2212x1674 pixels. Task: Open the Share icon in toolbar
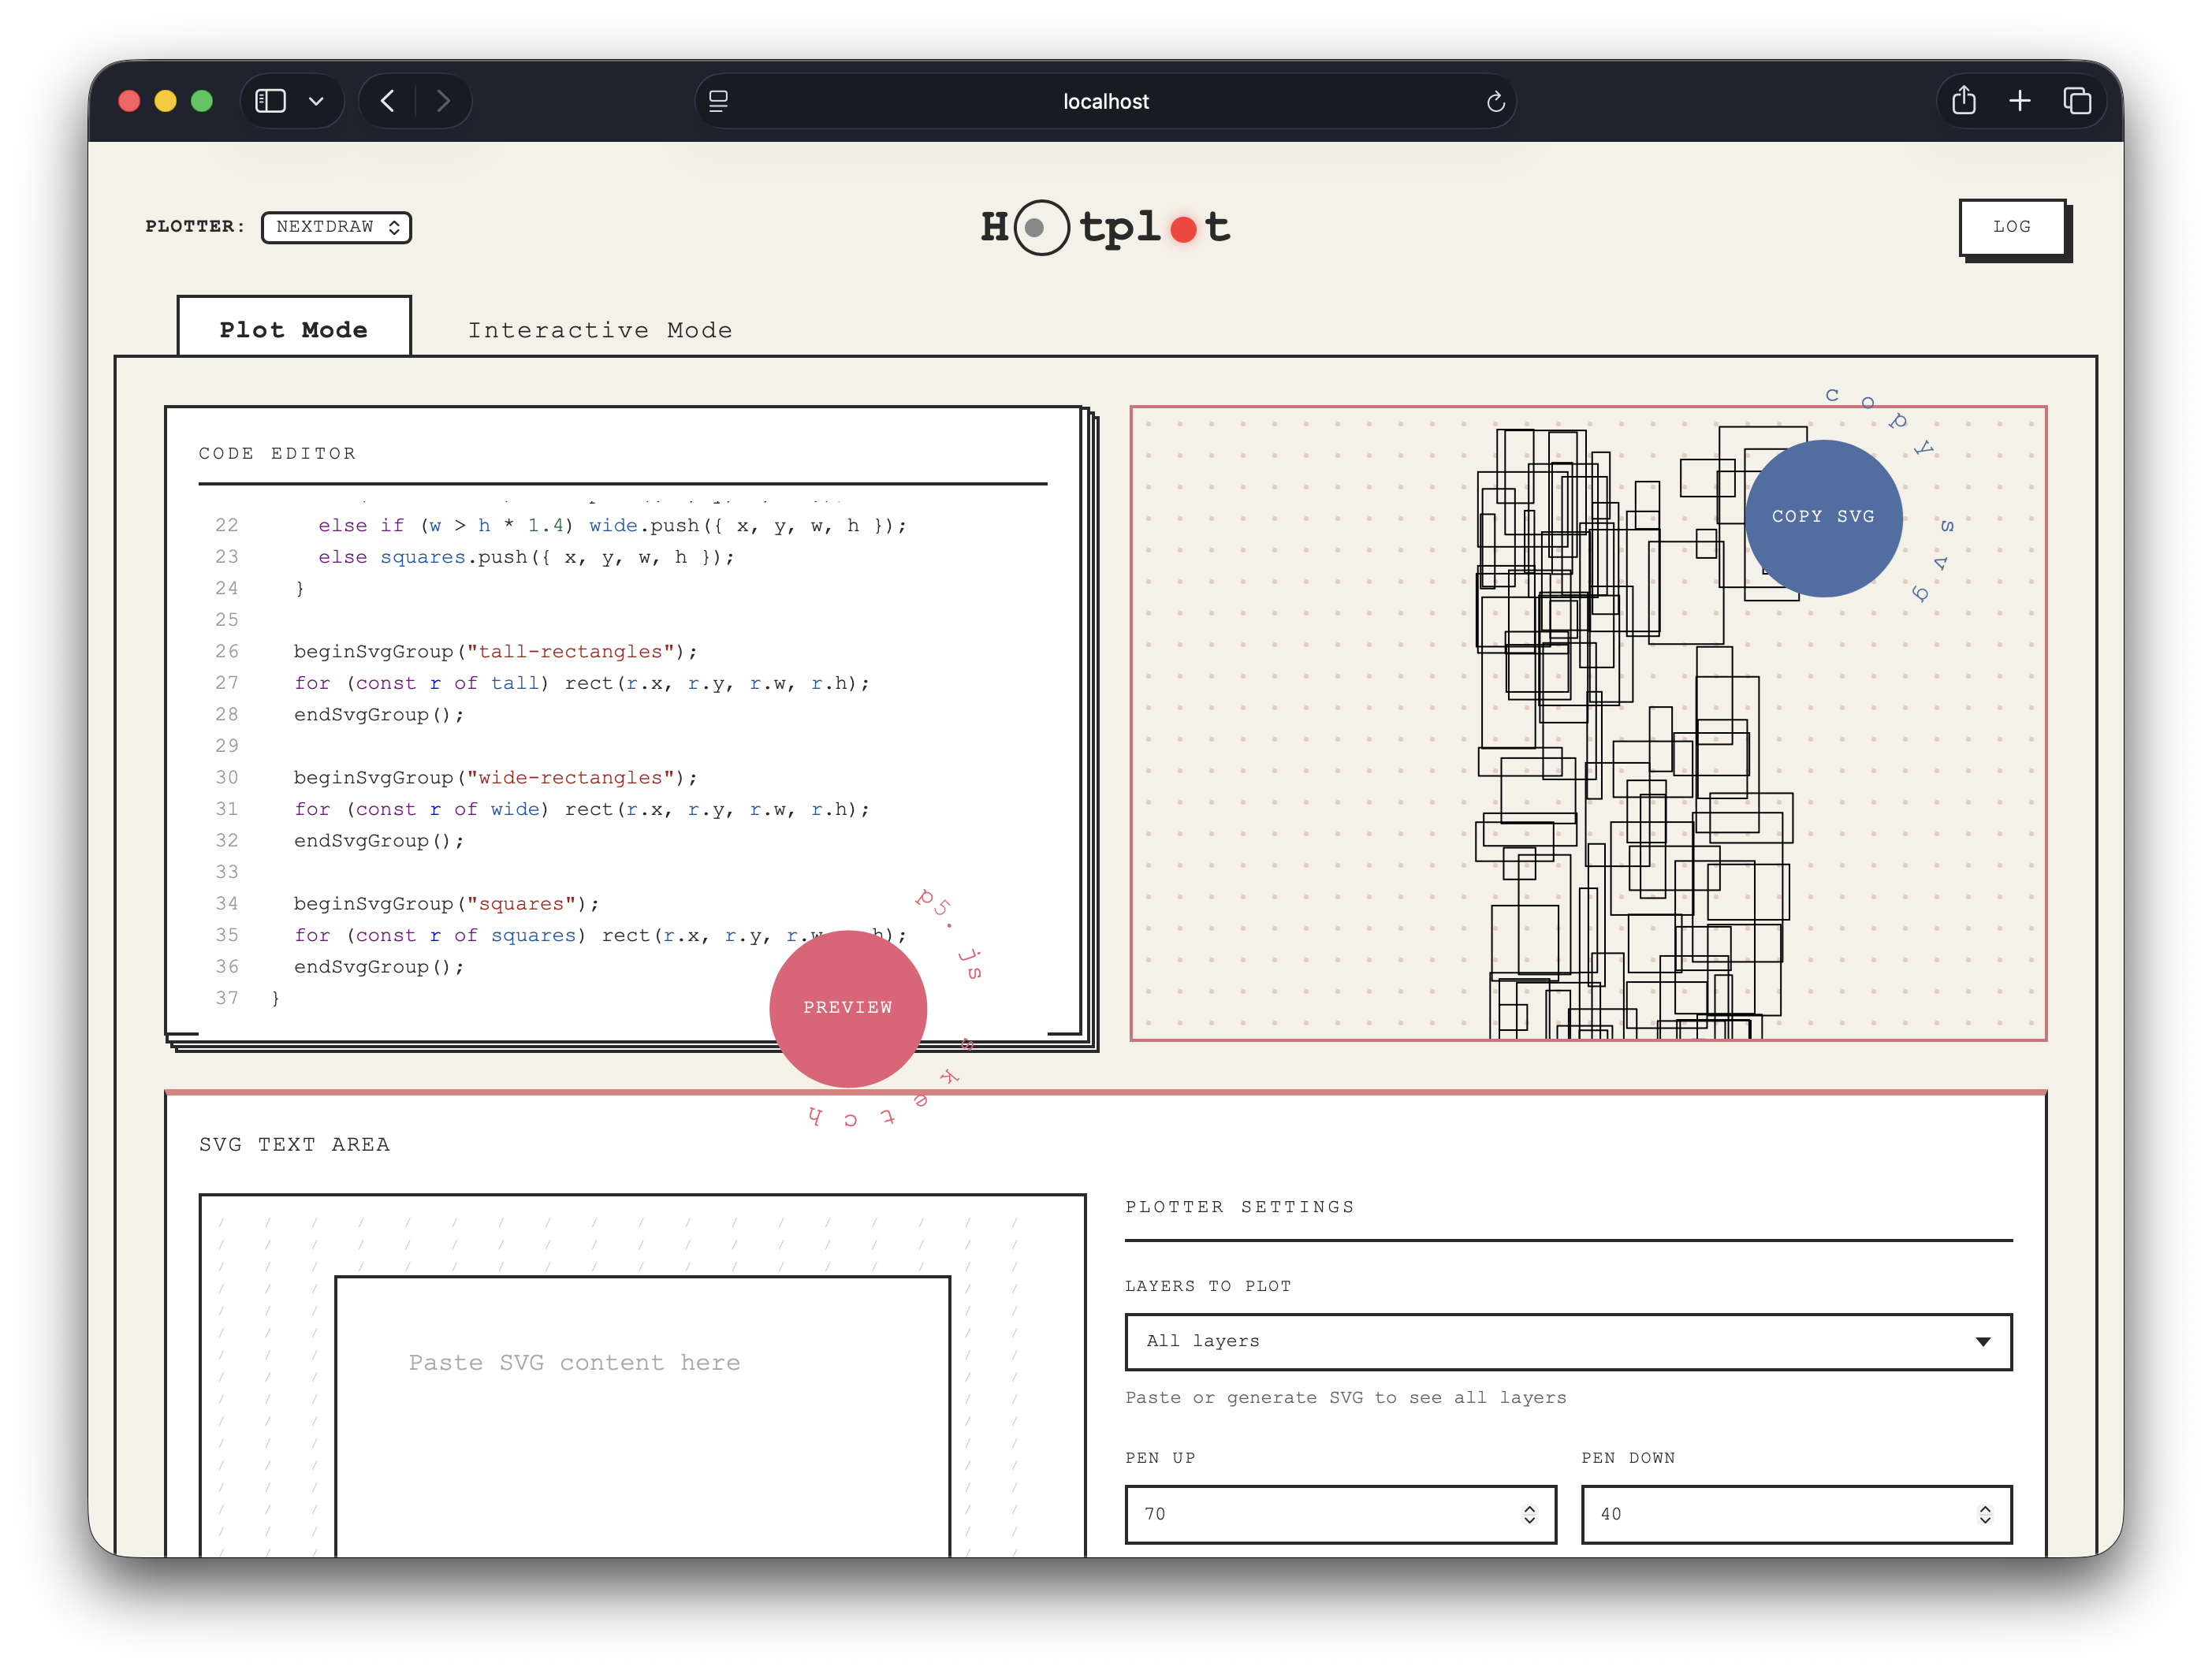1963,101
